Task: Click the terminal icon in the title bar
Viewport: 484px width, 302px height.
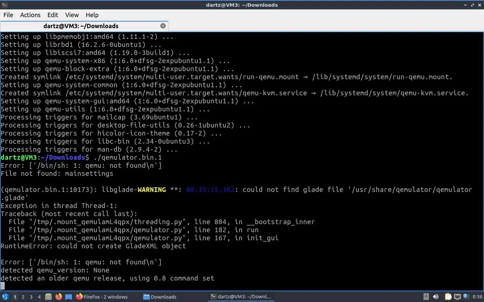Action: click(x=4, y=5)
